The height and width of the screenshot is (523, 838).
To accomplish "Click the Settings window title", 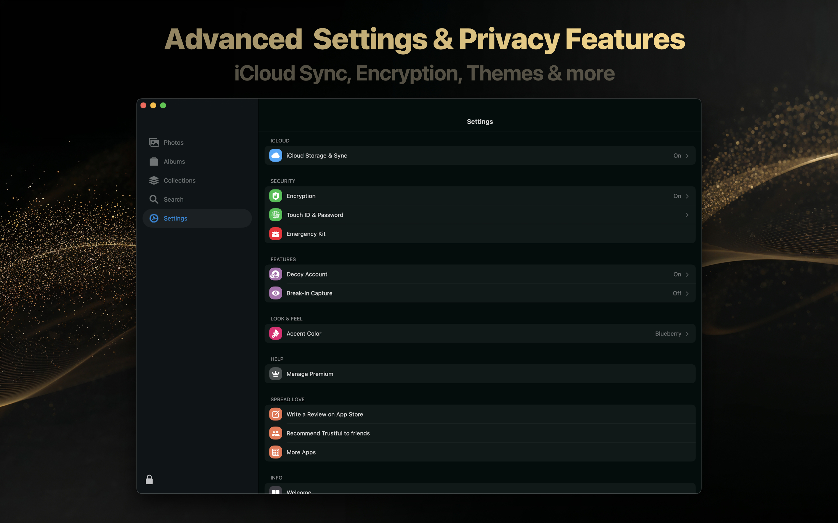I will click(x=480, y=122).
